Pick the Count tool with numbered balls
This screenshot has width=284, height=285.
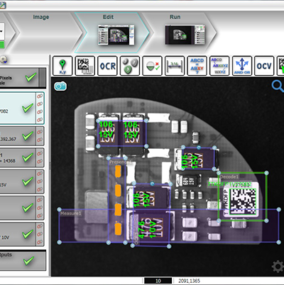(130, 66)
